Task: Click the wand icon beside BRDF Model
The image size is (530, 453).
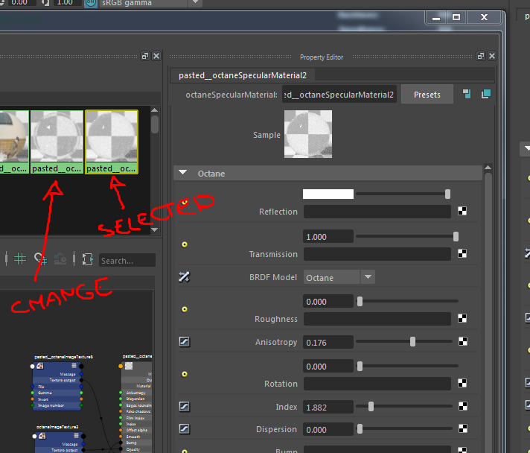Action: (x=184, y=277)
